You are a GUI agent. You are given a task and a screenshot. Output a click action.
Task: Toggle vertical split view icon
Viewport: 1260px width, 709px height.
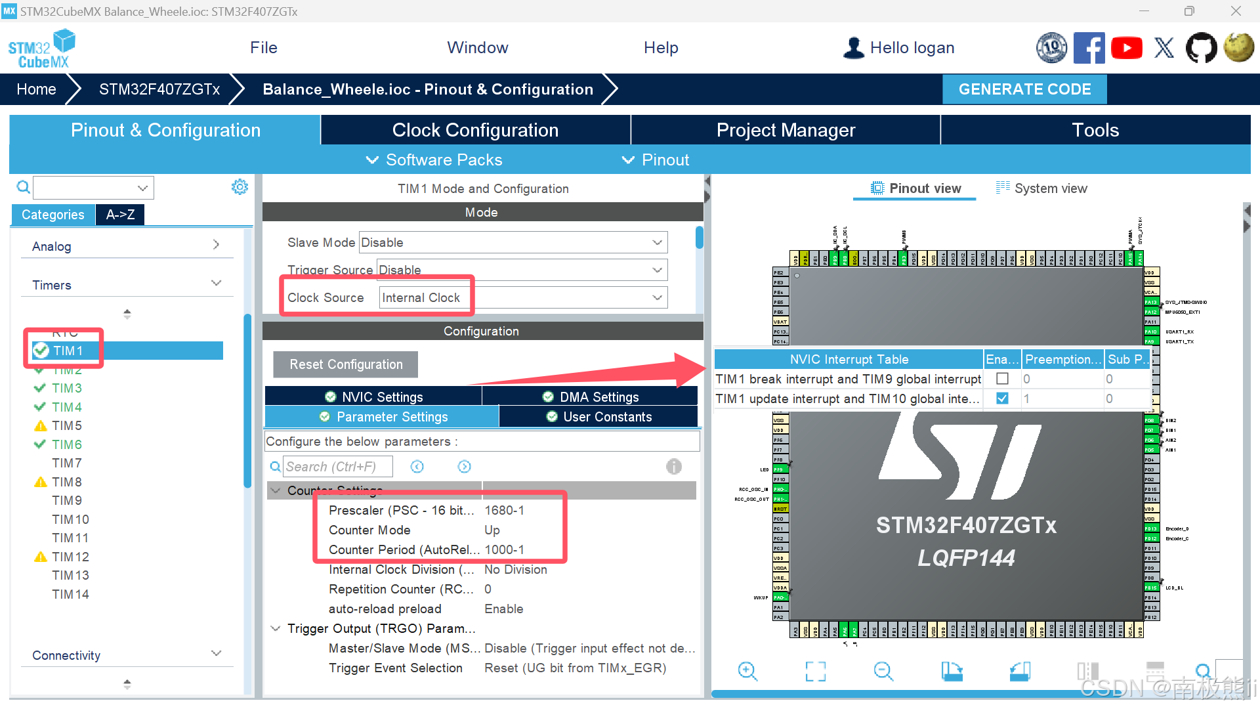(1088, 671)
